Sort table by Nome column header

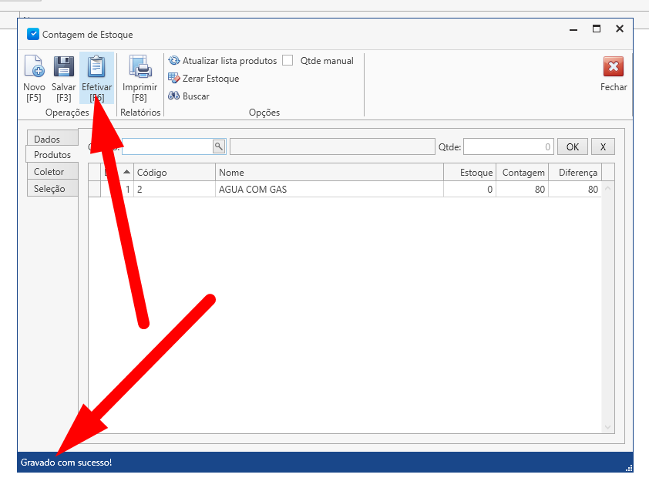(328, 173)
